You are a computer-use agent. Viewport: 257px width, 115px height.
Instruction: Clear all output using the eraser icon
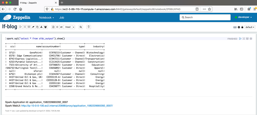33,27
